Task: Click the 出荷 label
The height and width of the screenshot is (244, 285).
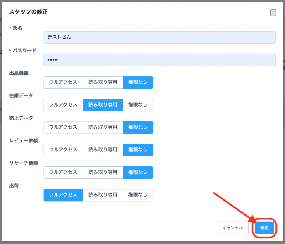Action: [x=14, y=186]
